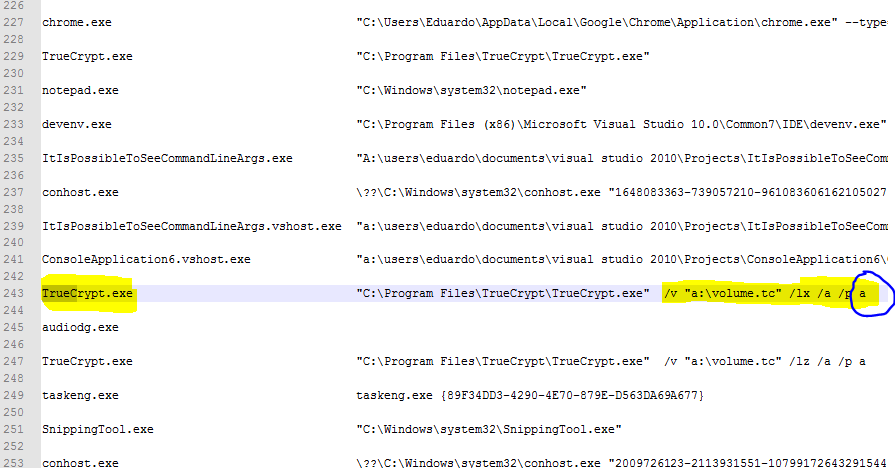Click line number 248 in the margin
Image resolution: width=895 pixels, height=468 pixels.
click(14, 378)
